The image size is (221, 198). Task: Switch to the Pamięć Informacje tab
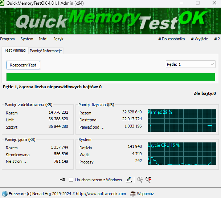coord(46,51)
